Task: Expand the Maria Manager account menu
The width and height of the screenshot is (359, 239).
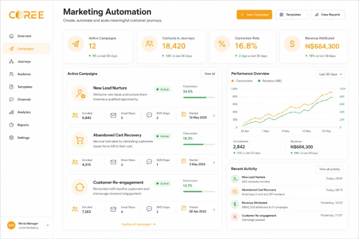Action: click(x=48, y=225)
